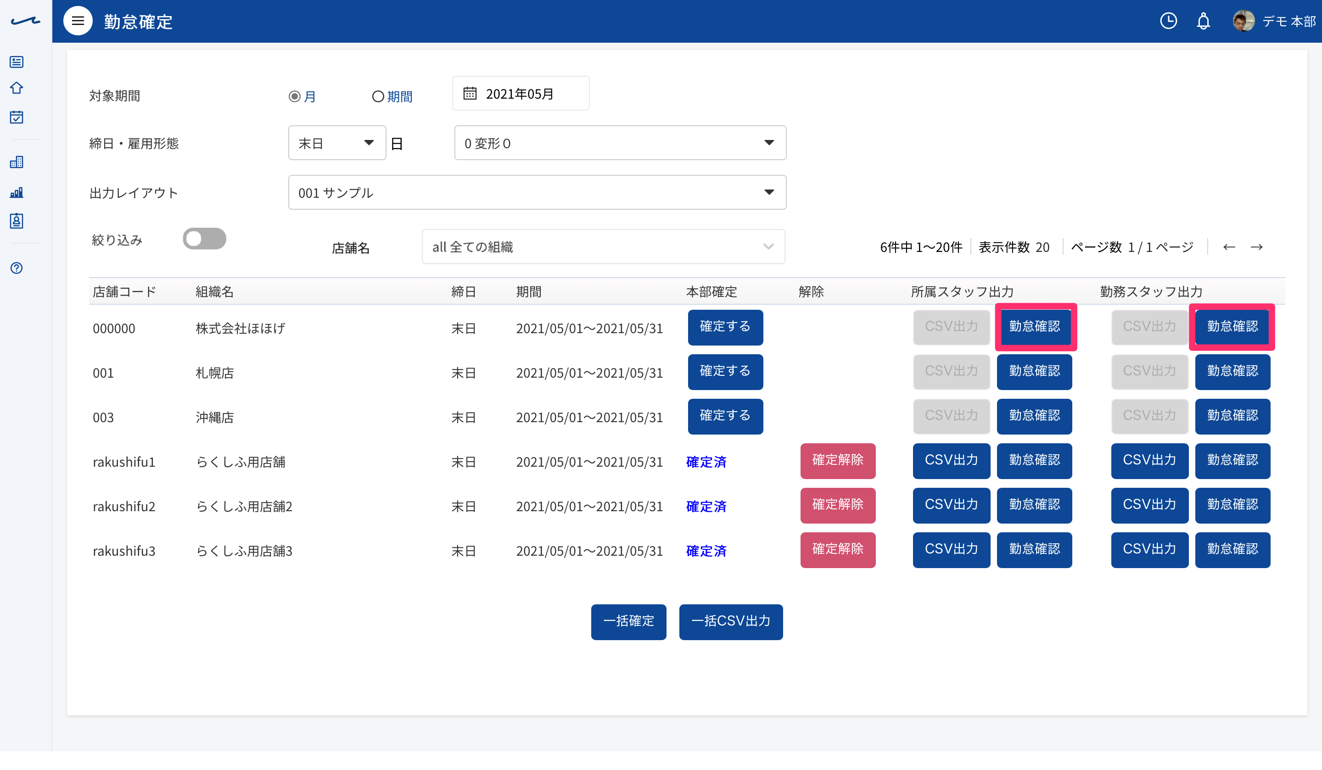Image resolution: width=1322 pixels, height=770 pixels.
Task: Go to home via sidebar icon
Action: pyautogui.click(x=17, y=88)
